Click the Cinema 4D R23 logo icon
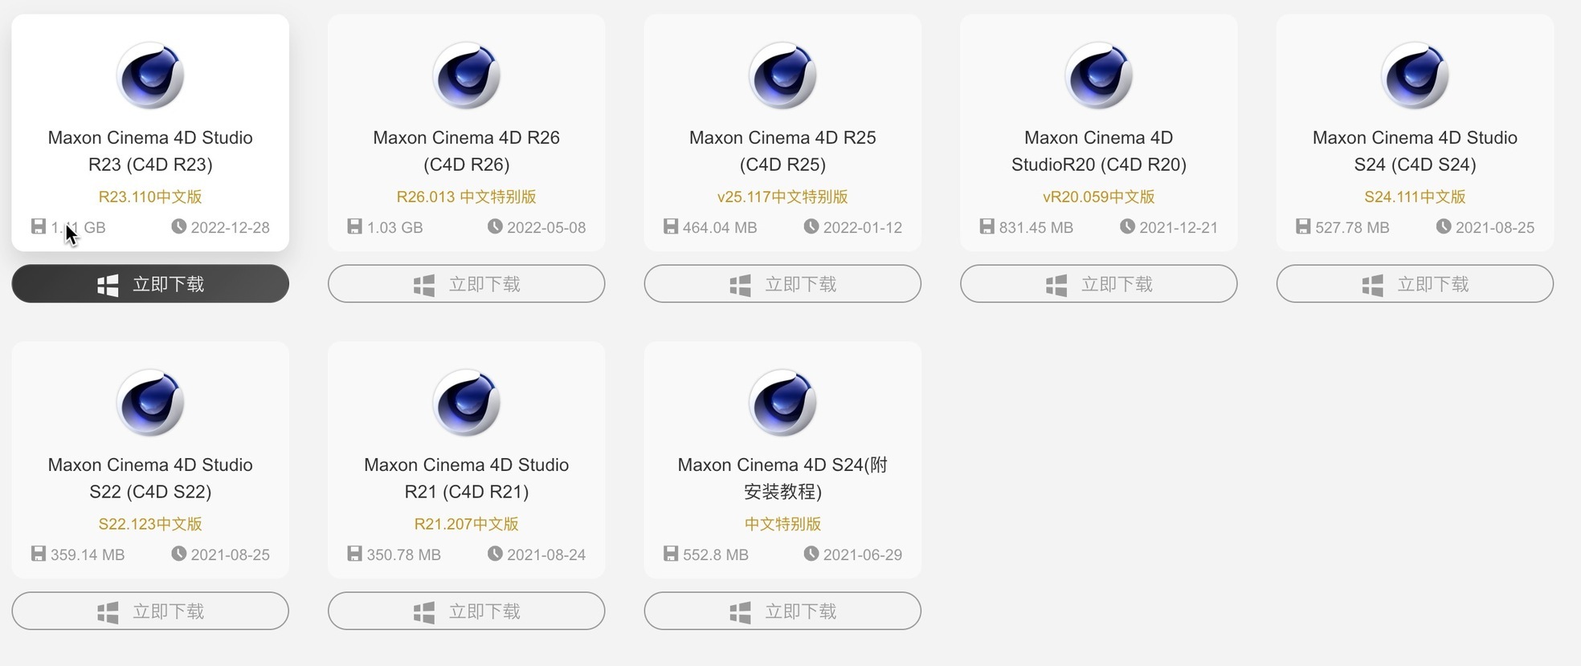This screenshot has width=1581, height=666. point(150,75)
